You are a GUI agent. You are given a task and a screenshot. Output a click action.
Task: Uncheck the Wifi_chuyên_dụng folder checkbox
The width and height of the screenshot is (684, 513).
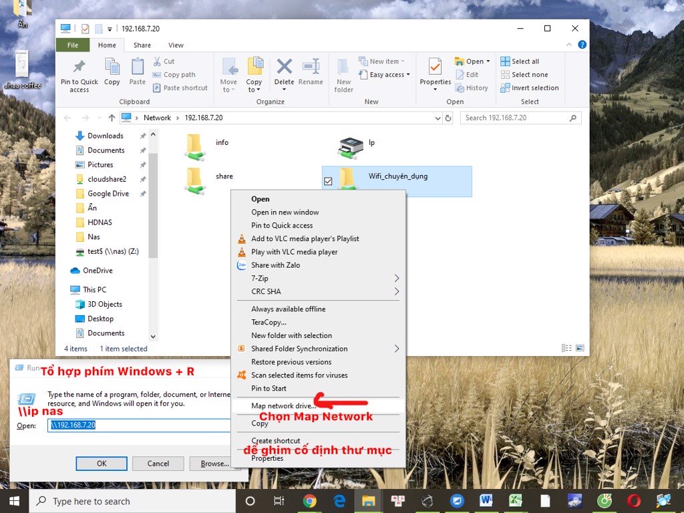pos(328,181)
